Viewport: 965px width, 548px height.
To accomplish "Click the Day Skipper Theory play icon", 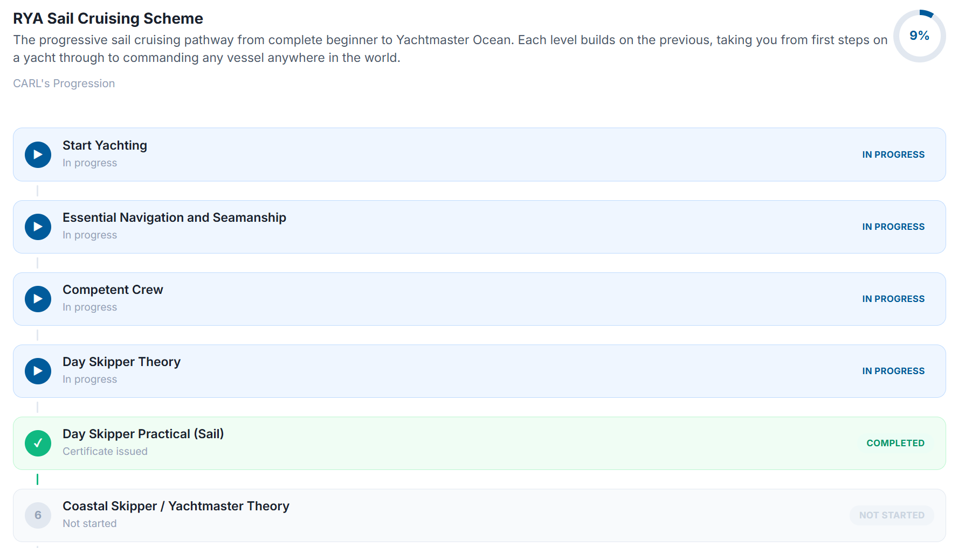I will click(x=38, y=371).
